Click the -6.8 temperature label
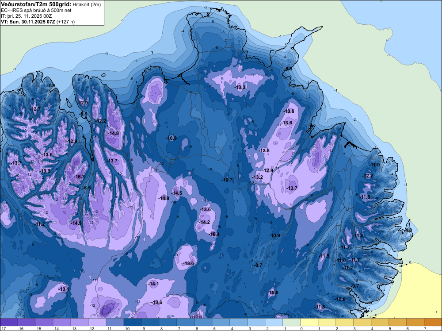The width and height of the screenshot is (442, 331). click(84, 114)
